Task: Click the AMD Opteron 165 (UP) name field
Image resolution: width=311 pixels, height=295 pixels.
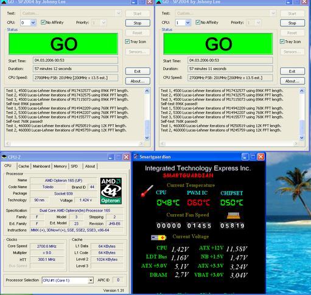Action: tap(63, 180)
